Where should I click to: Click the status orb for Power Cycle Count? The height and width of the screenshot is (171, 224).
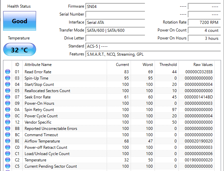(8, 116)
